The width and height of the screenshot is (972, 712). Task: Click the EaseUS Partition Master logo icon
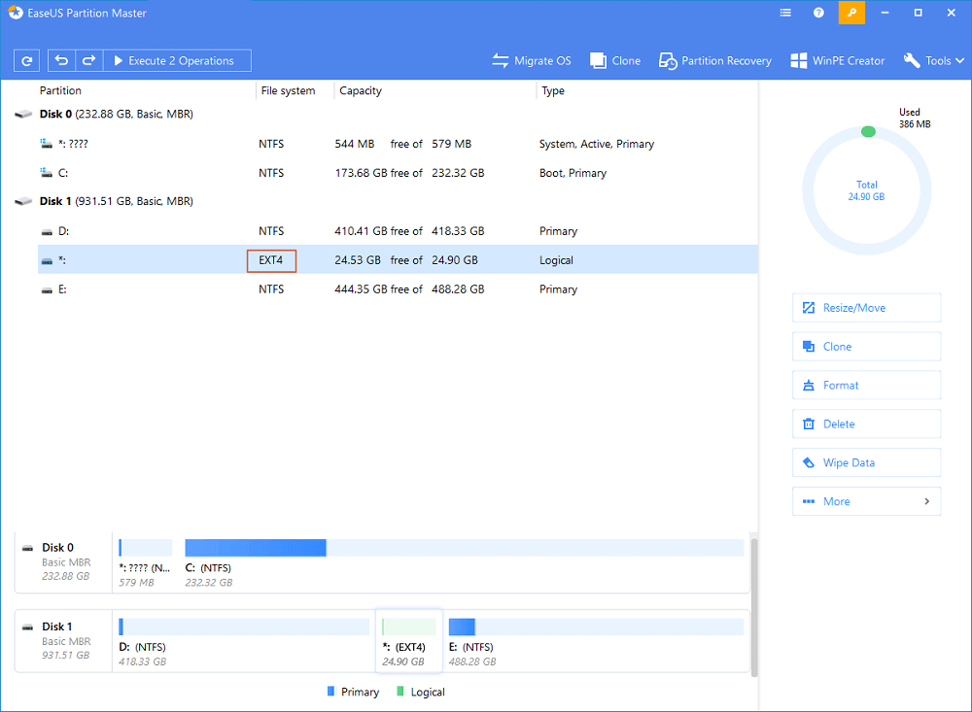click(16, 13)
